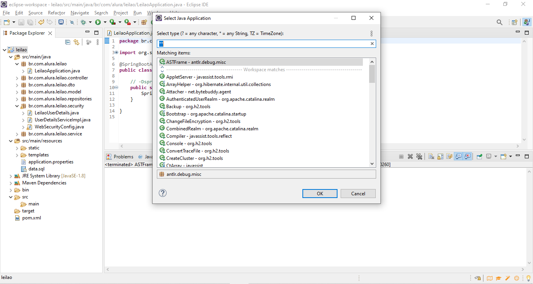This screenshot has width=533, height=284.
Task: Click the dialog Help question mark icon
Action: pos(163,193)
